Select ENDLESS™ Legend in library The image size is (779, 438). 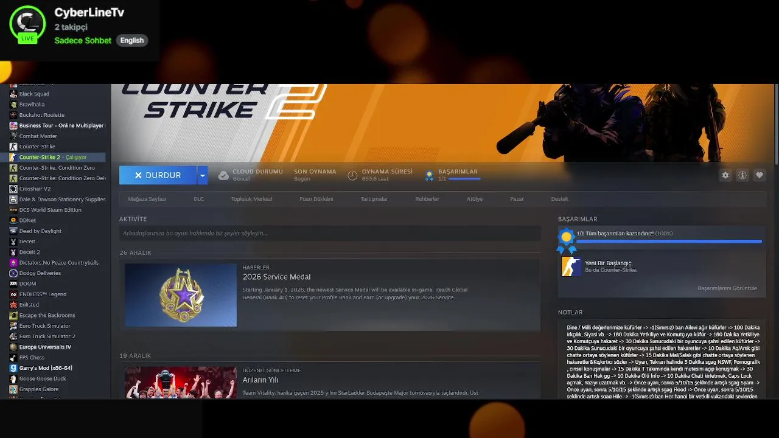(43, 294)
